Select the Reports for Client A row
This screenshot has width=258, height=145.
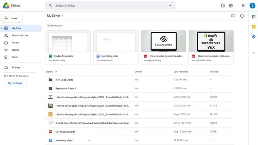pyautogui.click(x=139, y=89)
